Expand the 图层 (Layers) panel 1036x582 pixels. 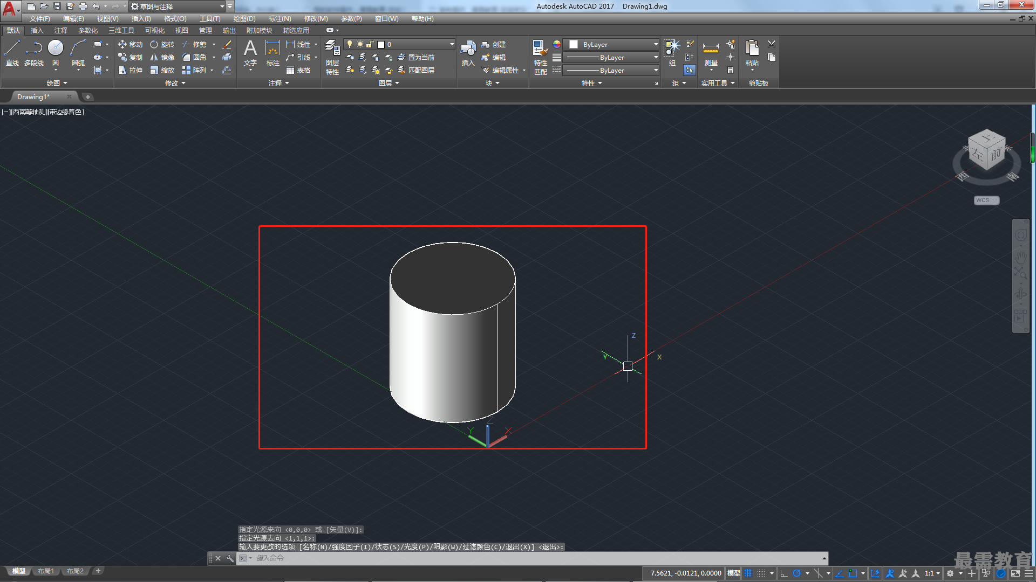point(388,83)
